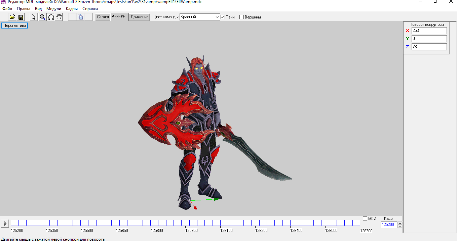Click the 'Кадр:' label above frame field
This screenshot has width=457, height=241.
[388, 219]
